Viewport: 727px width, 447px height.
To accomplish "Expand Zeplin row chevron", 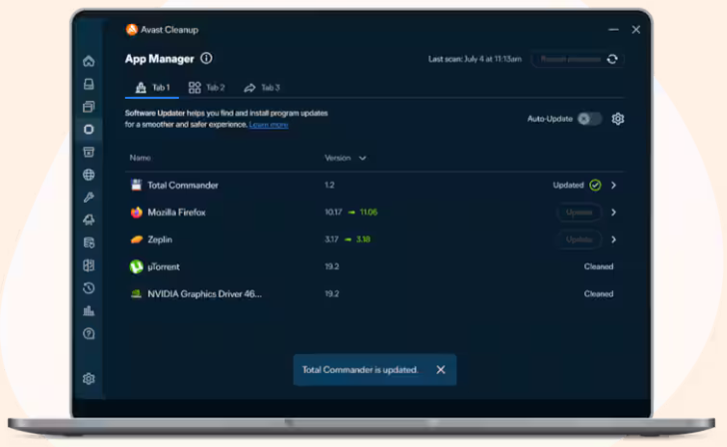I will [613, 239].
